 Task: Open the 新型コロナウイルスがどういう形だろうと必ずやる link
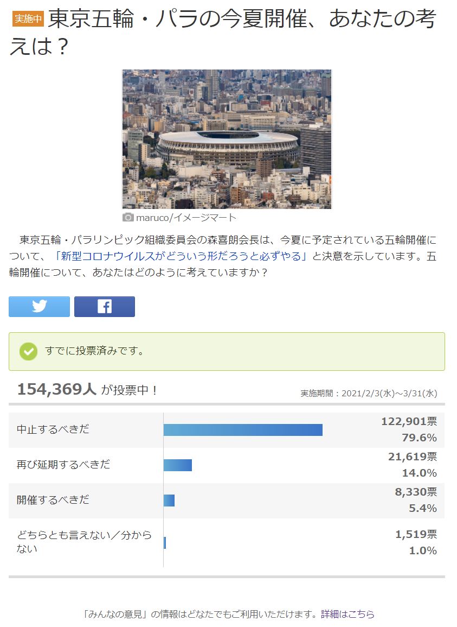point(181,256)
